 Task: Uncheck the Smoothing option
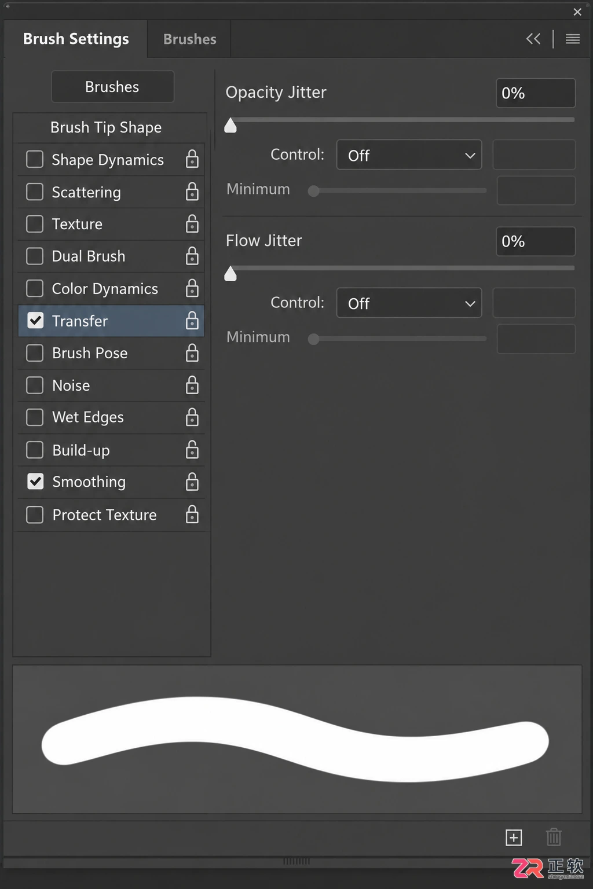(35, 482)
